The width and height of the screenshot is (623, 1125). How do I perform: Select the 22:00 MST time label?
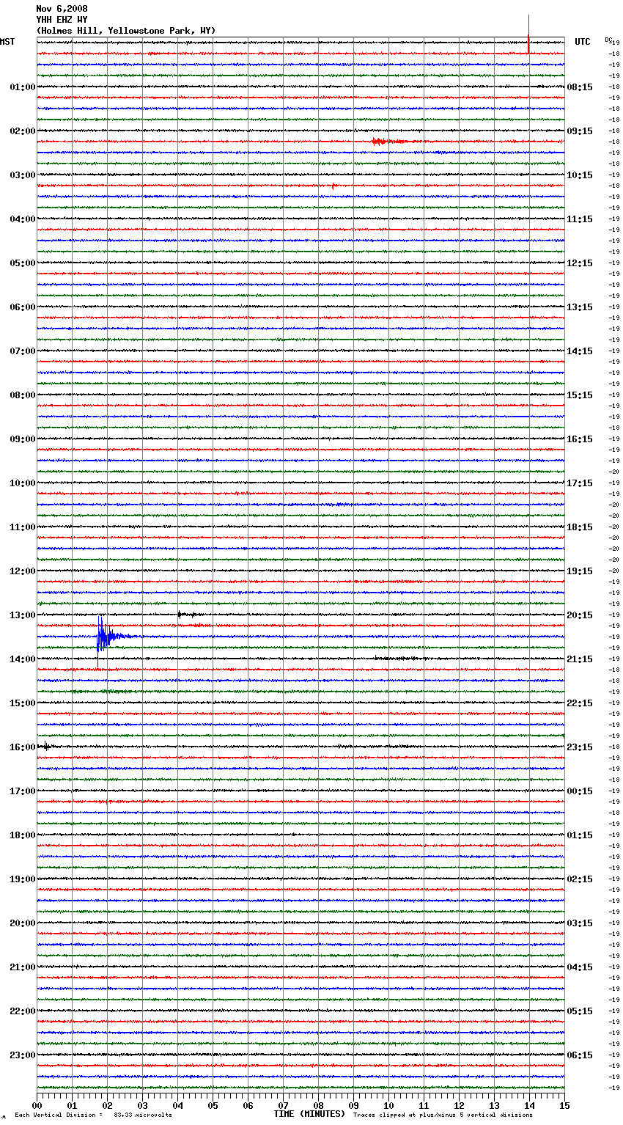[x=23, y=1011]
